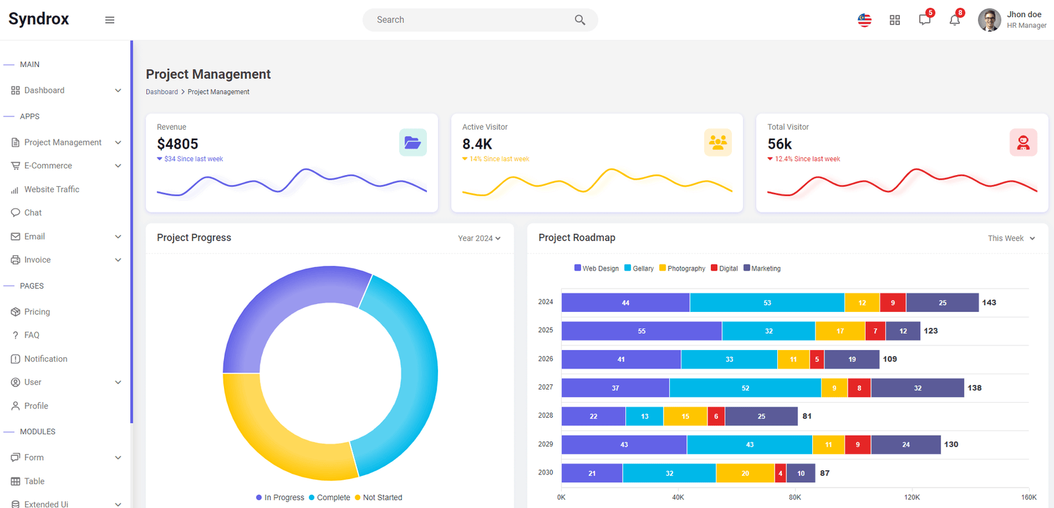Open the Year 2024 dropdown
Screen dimensions: 1054x508
coord(479,238)
